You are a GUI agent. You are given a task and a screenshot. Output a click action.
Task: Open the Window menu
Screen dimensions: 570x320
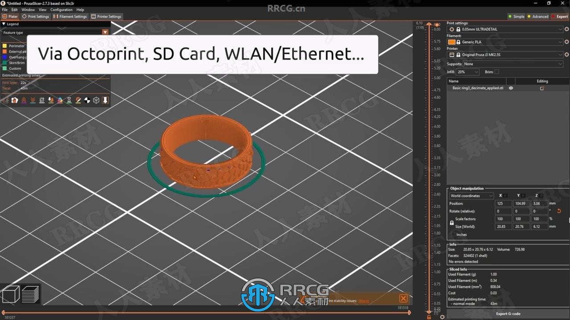[28, 10]
